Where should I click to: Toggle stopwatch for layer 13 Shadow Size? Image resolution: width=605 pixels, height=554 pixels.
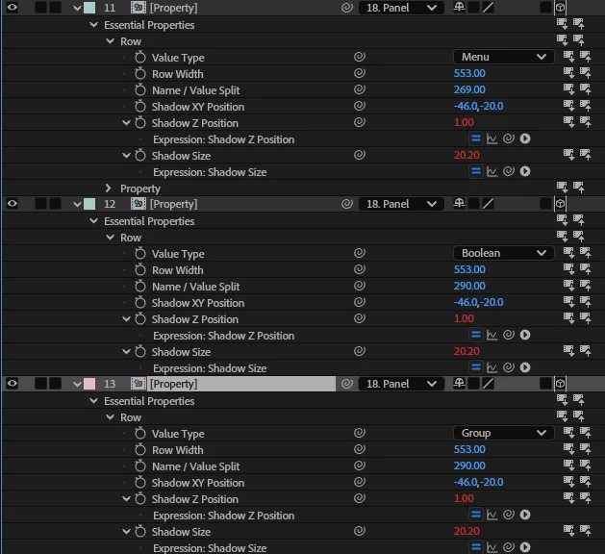pos(140,531)
